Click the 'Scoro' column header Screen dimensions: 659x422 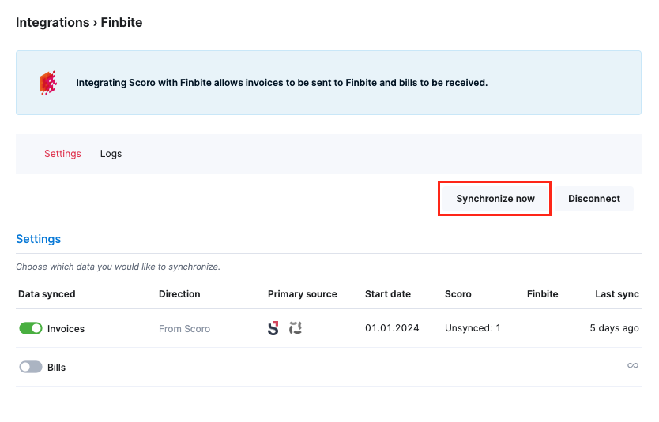pos(458,294)
